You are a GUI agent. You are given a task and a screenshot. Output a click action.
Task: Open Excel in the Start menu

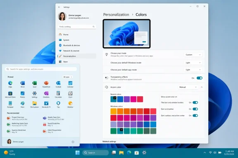(34, 84)
